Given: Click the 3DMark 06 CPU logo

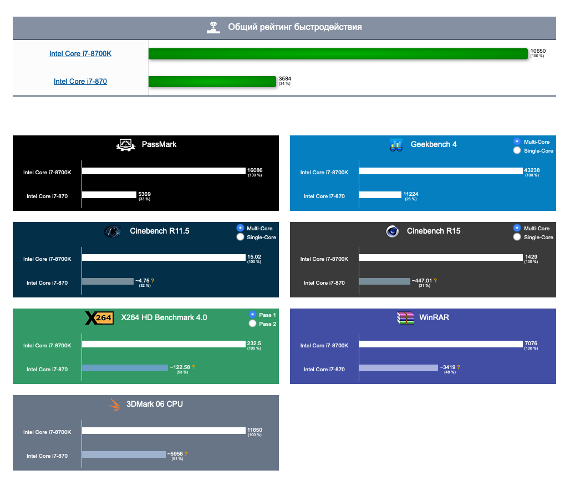Looking at the screenshot, I should (x=115, y=405).
